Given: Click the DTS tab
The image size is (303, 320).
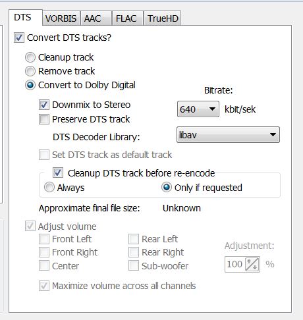Looking at the screenshot, I should click(x=25, y=17).
